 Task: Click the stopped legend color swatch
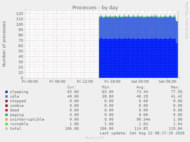tap(6, 101)
